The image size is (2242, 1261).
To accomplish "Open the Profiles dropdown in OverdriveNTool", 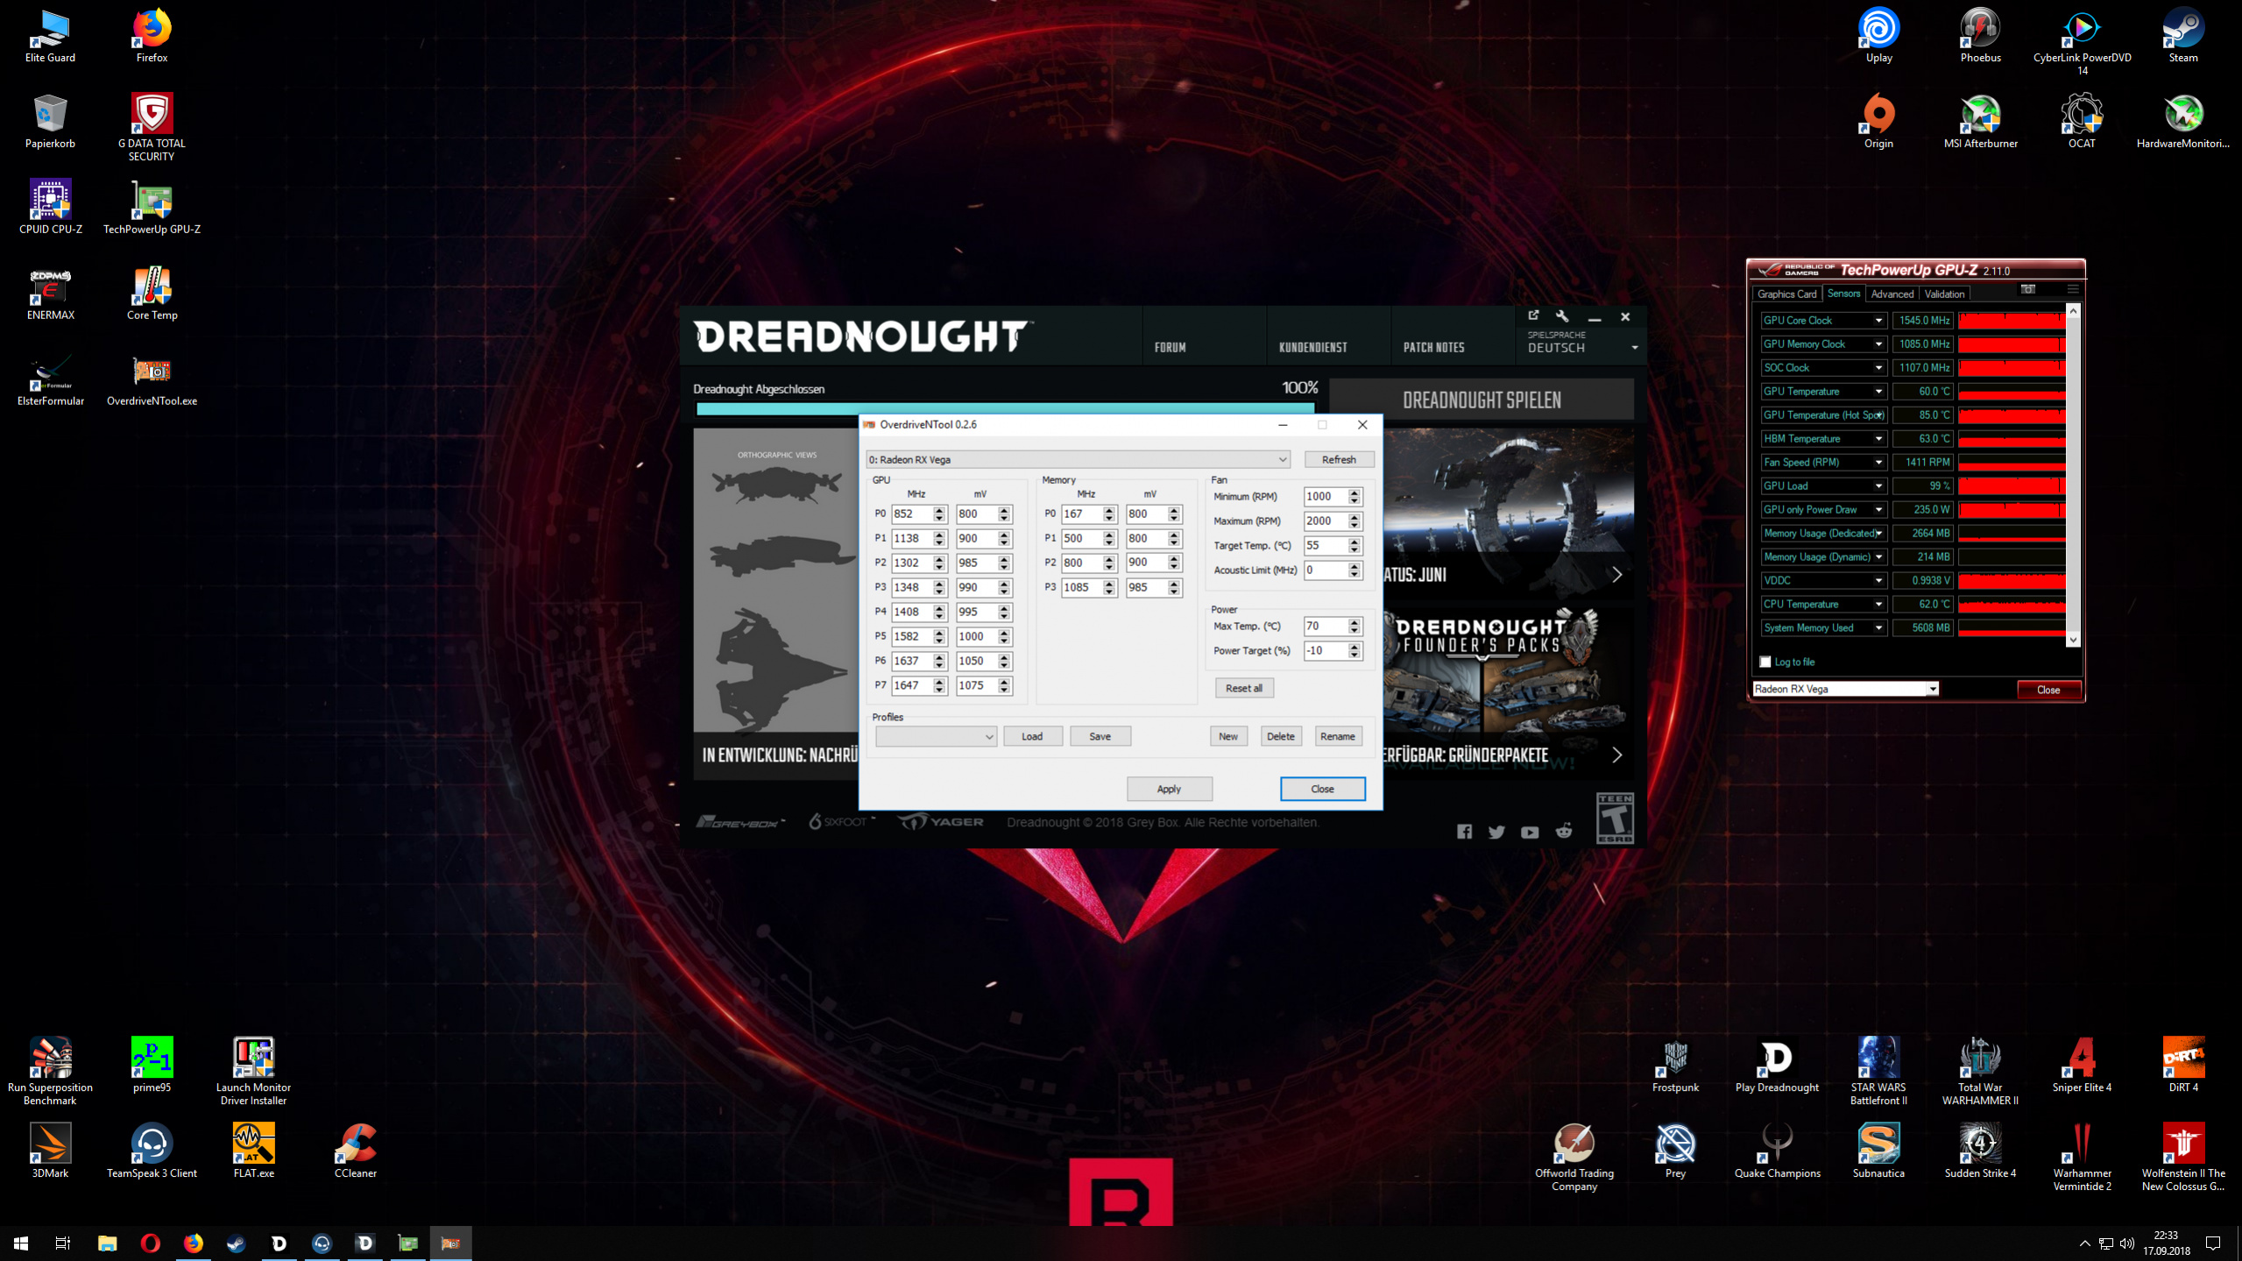I will pos(936,736).
